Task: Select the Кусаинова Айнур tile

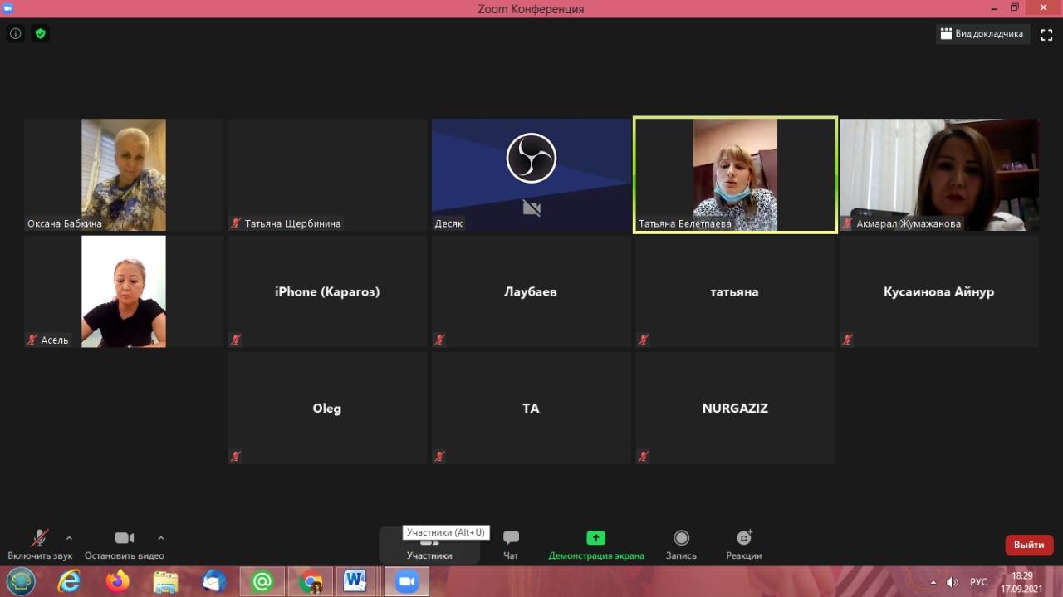Action: (x=939, y=291)
